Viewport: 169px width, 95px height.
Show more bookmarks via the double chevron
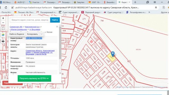click(x=149, y=12)
